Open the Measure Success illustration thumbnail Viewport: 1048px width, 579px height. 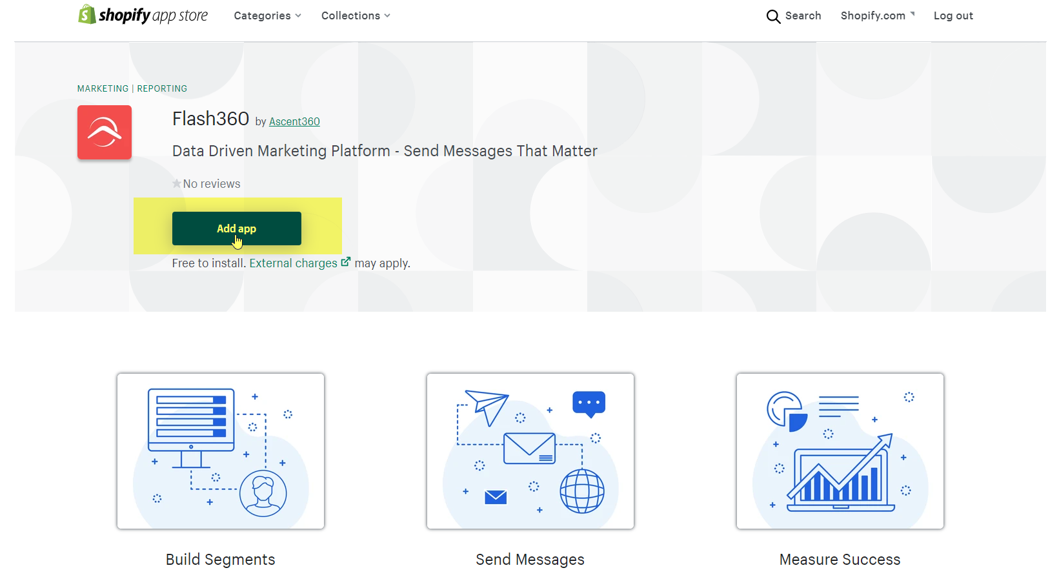[840, 451]
